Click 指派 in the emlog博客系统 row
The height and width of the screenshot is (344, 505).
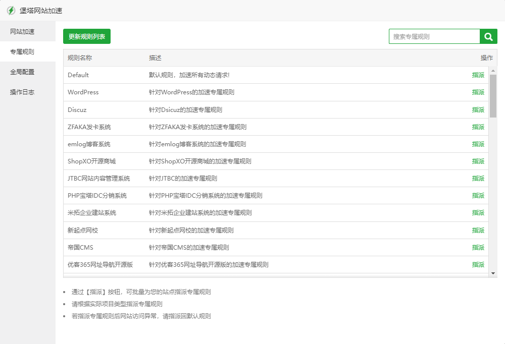[x=478, y=144]
